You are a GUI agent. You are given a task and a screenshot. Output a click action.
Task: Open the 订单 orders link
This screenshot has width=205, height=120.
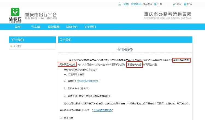160,4
